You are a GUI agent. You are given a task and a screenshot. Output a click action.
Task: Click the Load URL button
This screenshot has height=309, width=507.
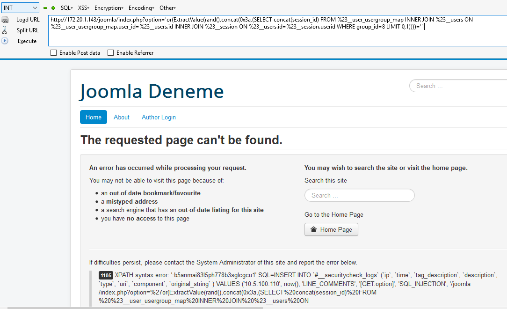28,19
